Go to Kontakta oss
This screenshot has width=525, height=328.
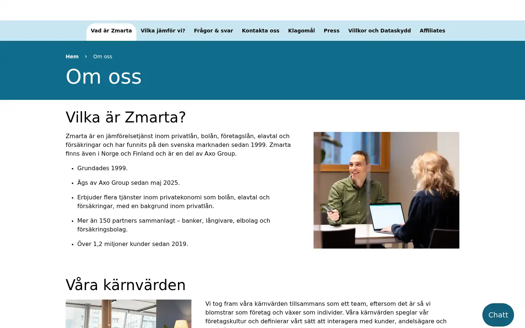[260, 31]
